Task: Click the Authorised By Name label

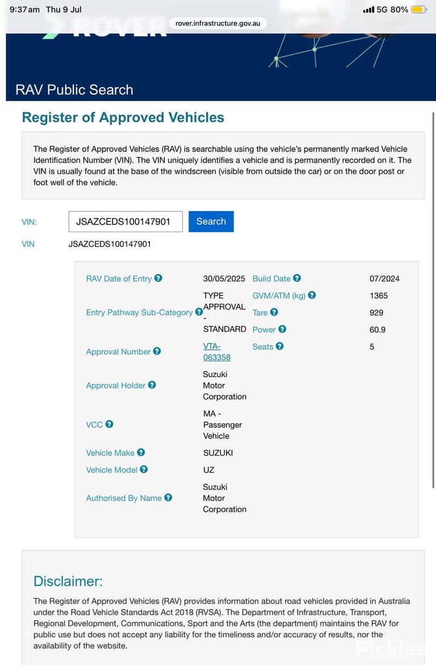Action: 124,498
